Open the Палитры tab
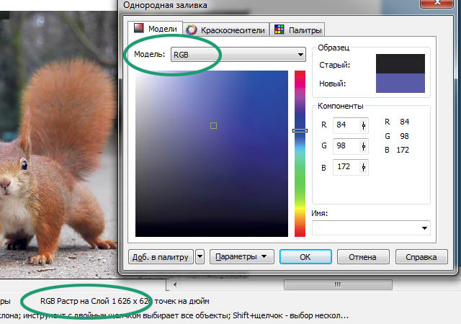This screenshot has width=461, height=324. click(x=296, y=30)
